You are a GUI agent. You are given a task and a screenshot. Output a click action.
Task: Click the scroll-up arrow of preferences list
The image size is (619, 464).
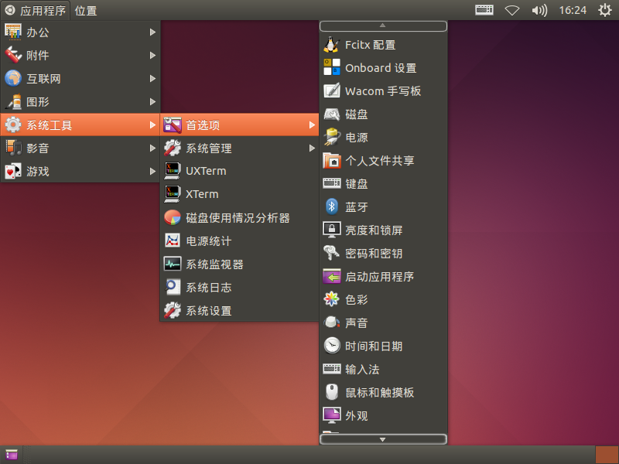[383, 26]
